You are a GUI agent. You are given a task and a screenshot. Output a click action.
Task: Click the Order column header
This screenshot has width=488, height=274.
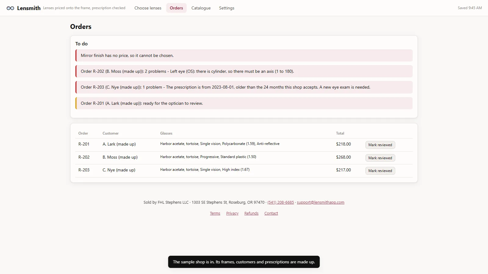coord(83,133)
